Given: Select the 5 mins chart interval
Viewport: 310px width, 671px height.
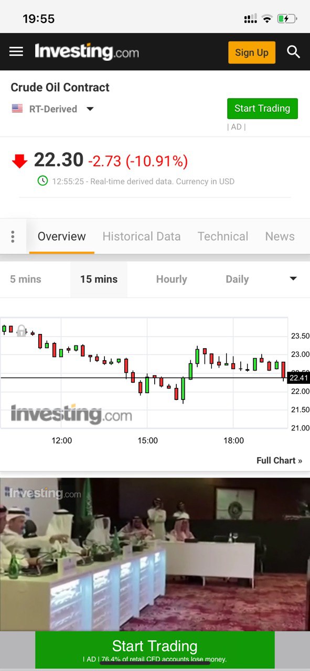Looking at the screenshot, I should click(26, 279).
